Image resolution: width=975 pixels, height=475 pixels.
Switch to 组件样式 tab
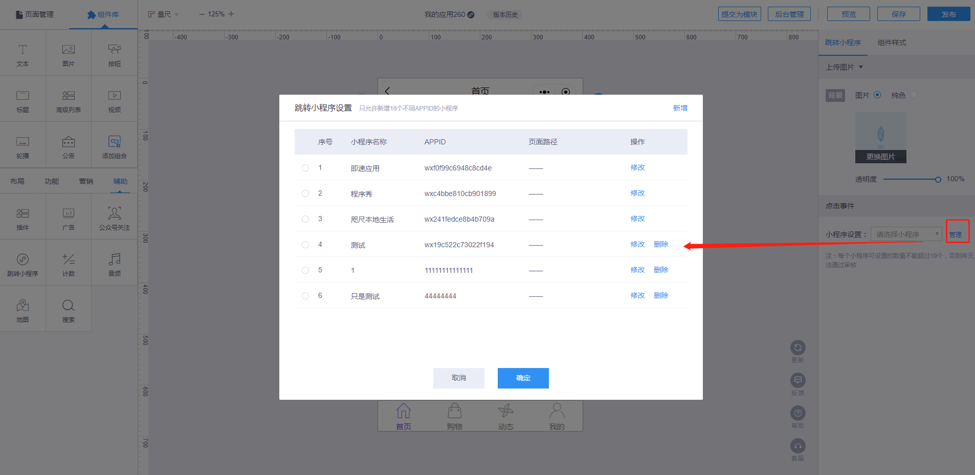point(892,42)
